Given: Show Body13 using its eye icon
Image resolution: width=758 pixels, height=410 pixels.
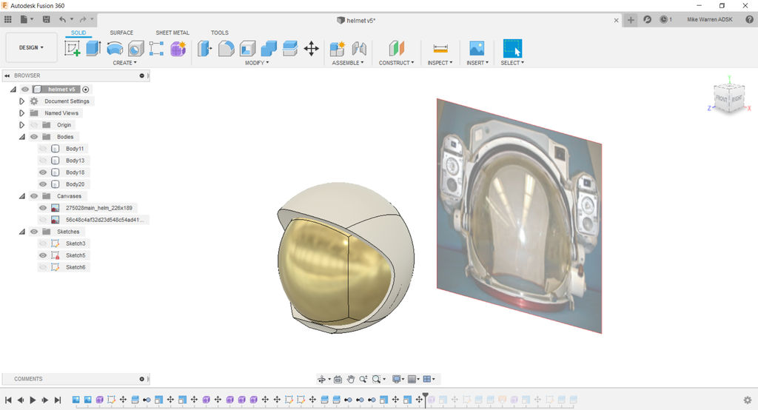Looking at the screenshot, I should 43,160.
